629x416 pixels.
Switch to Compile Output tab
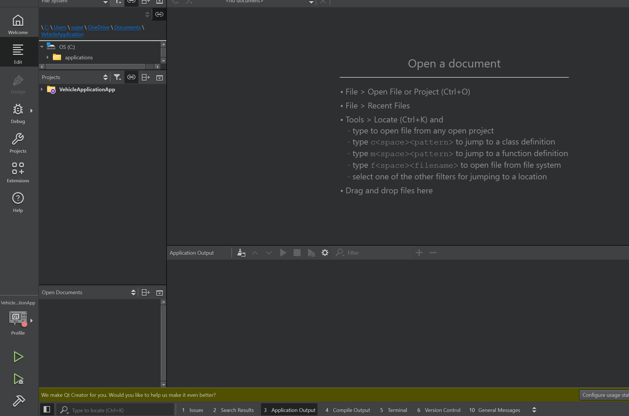click(x=348, y=410)
